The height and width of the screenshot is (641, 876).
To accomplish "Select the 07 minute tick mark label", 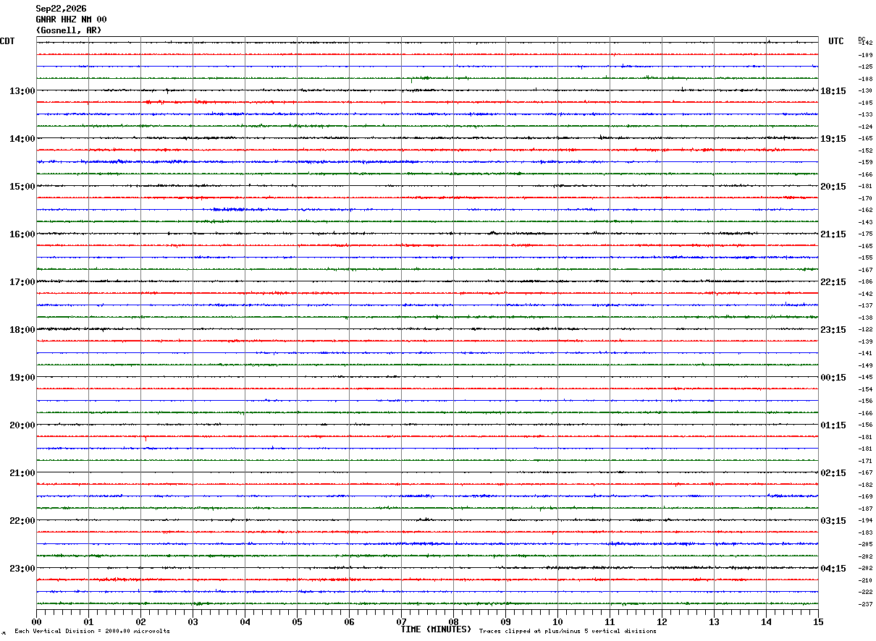I will tap(401, 621).
